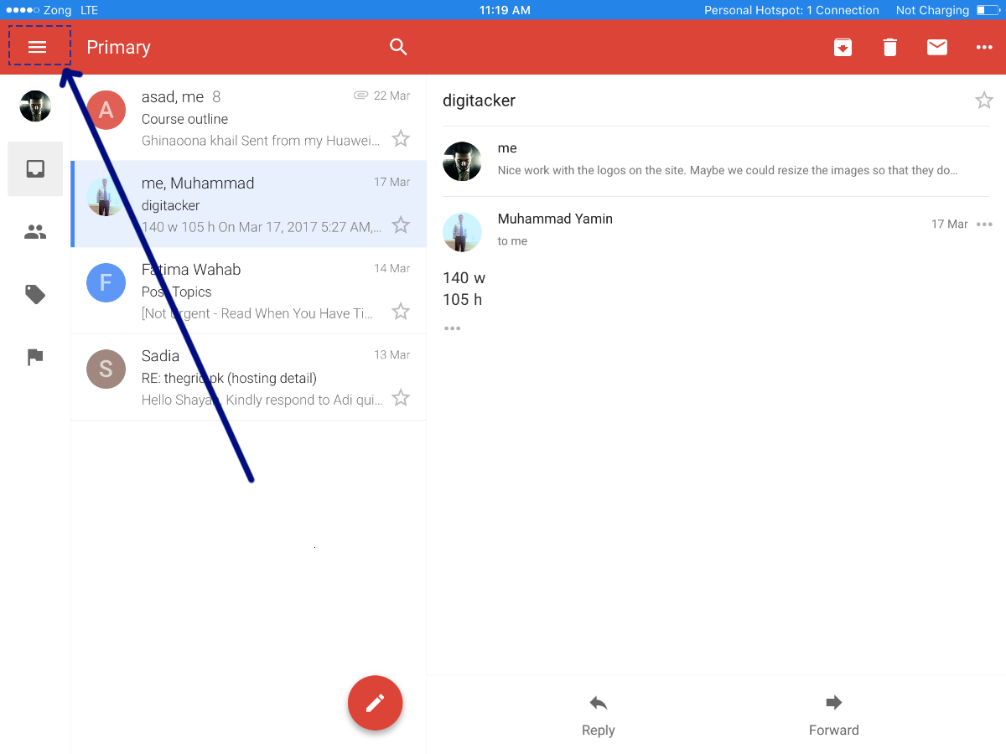Forward the message

(x=833, y=715)
